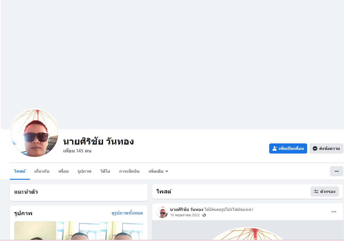Click the Messenger icon in ส่งข้อความ button
Screen dimensions: 344x241
pyautogui.click(x=315, y=148)
